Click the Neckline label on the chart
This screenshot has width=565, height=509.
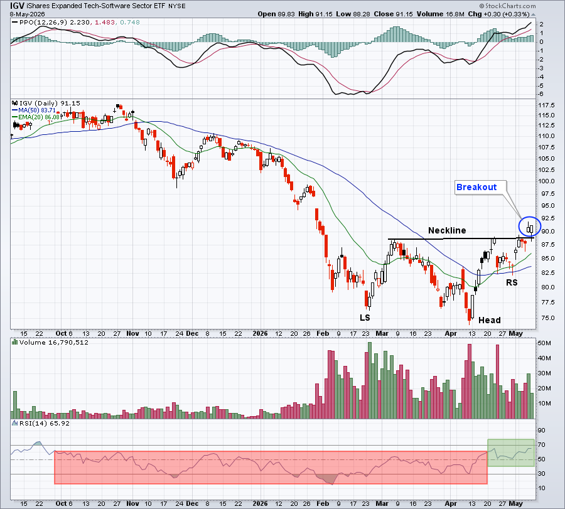pyautogui.click(x=447, y=230)
